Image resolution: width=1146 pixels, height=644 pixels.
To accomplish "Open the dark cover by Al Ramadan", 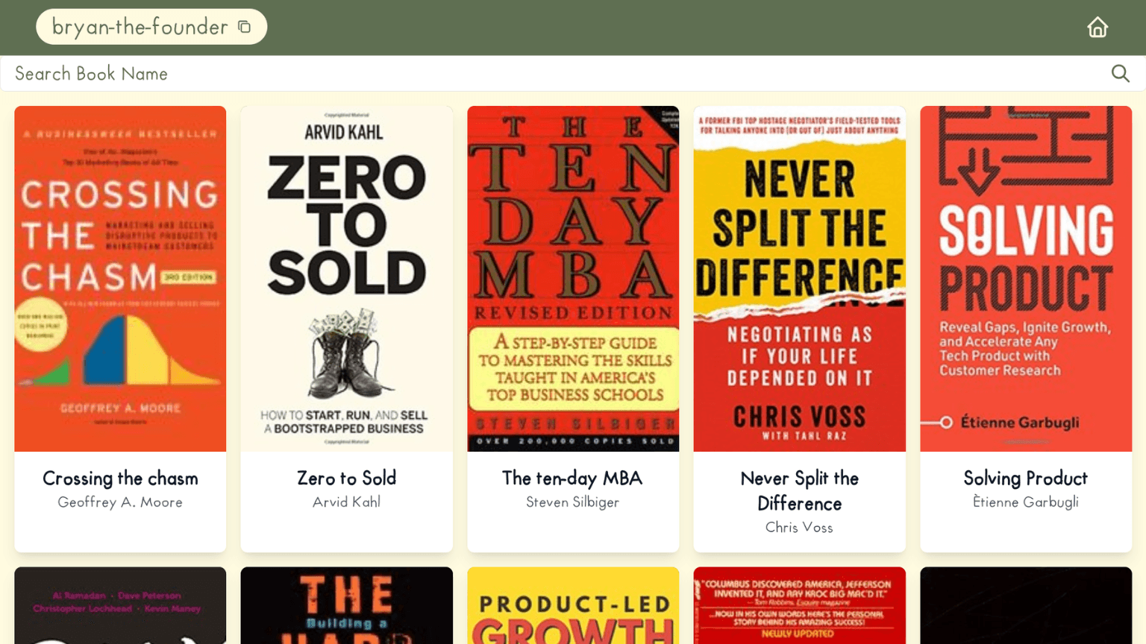I will pos(120,605).
